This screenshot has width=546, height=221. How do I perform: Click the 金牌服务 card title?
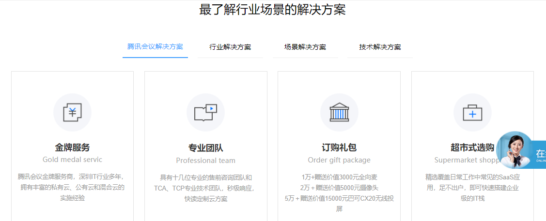[x=73, y=147]
